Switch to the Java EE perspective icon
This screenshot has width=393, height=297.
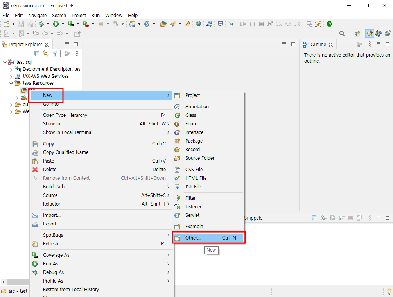[x=370, y=34]
